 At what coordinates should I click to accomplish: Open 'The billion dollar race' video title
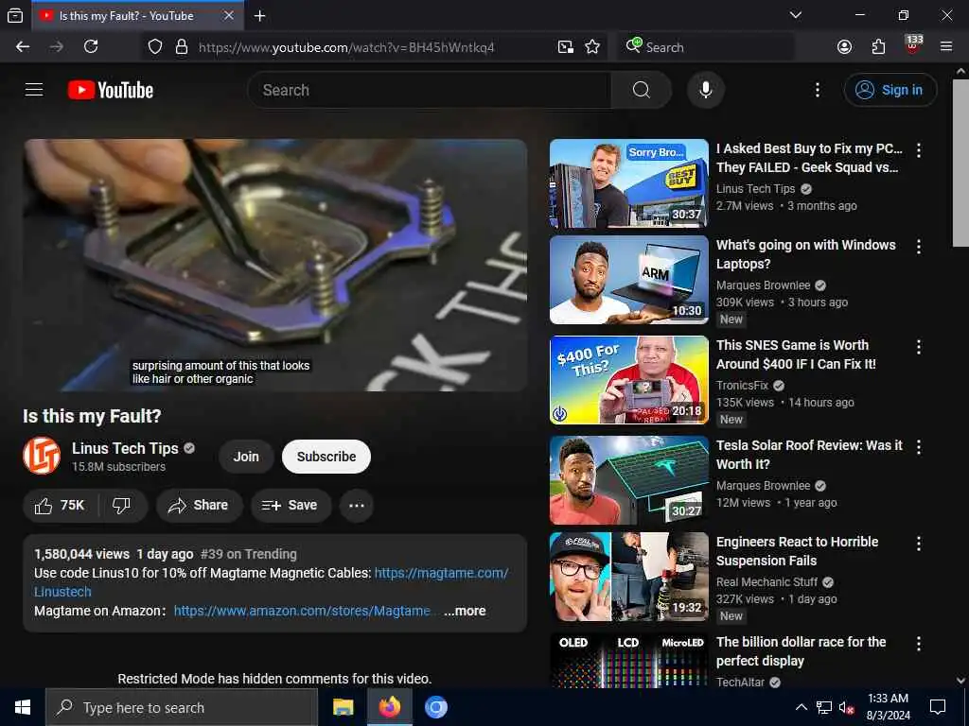point(801,651)
